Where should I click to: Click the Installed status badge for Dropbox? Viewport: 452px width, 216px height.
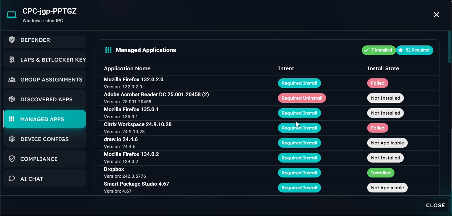[x=381, y=173]
